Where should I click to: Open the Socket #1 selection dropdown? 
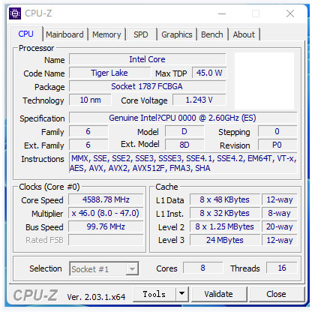[x=104, y=269]
